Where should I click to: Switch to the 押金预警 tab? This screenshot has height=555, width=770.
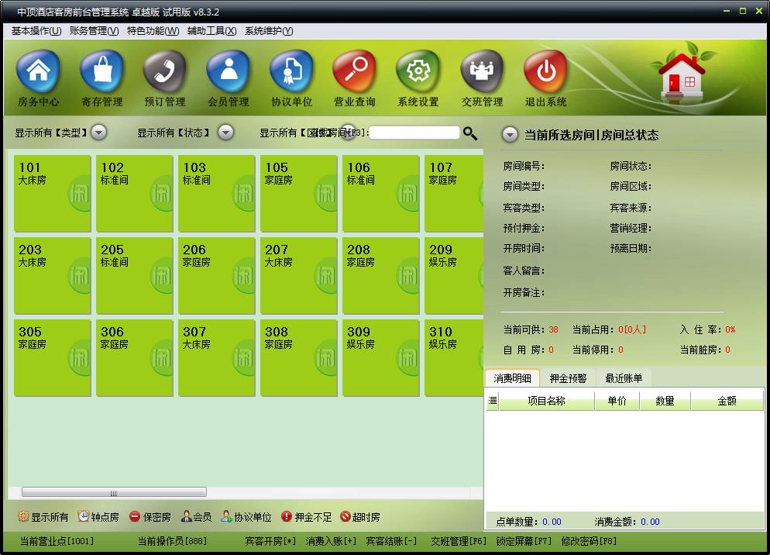[568, 378]
